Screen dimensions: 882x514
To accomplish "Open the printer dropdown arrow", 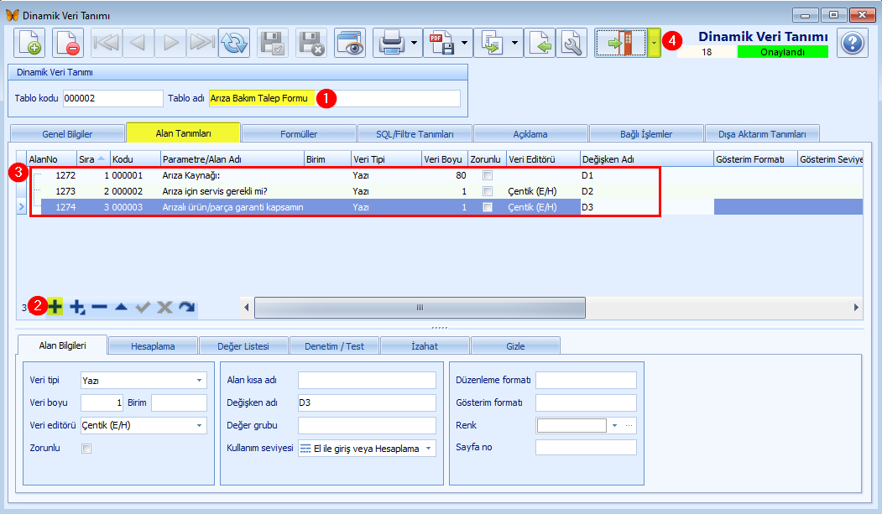I will [x=415, y=43].
